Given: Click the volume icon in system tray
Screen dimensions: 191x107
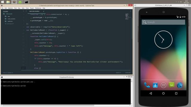Looking at the screenshot, I should (x=181, y=2).
